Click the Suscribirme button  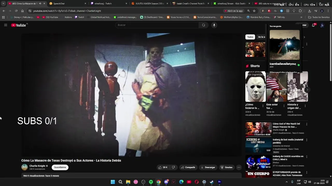tap(60, 167)
